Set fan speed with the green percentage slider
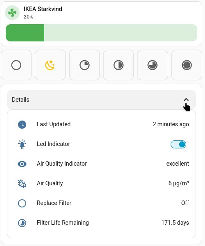This screenshot has height=246, width=205. click(101, 33)
